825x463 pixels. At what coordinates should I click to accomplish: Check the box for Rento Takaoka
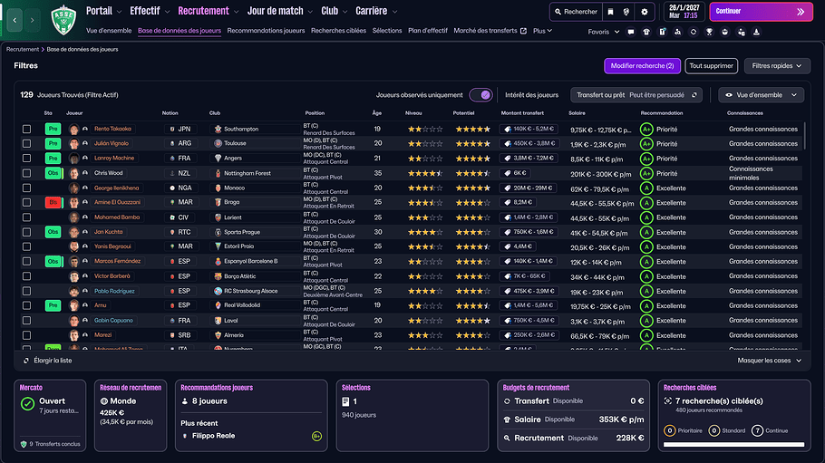point(26,130)
